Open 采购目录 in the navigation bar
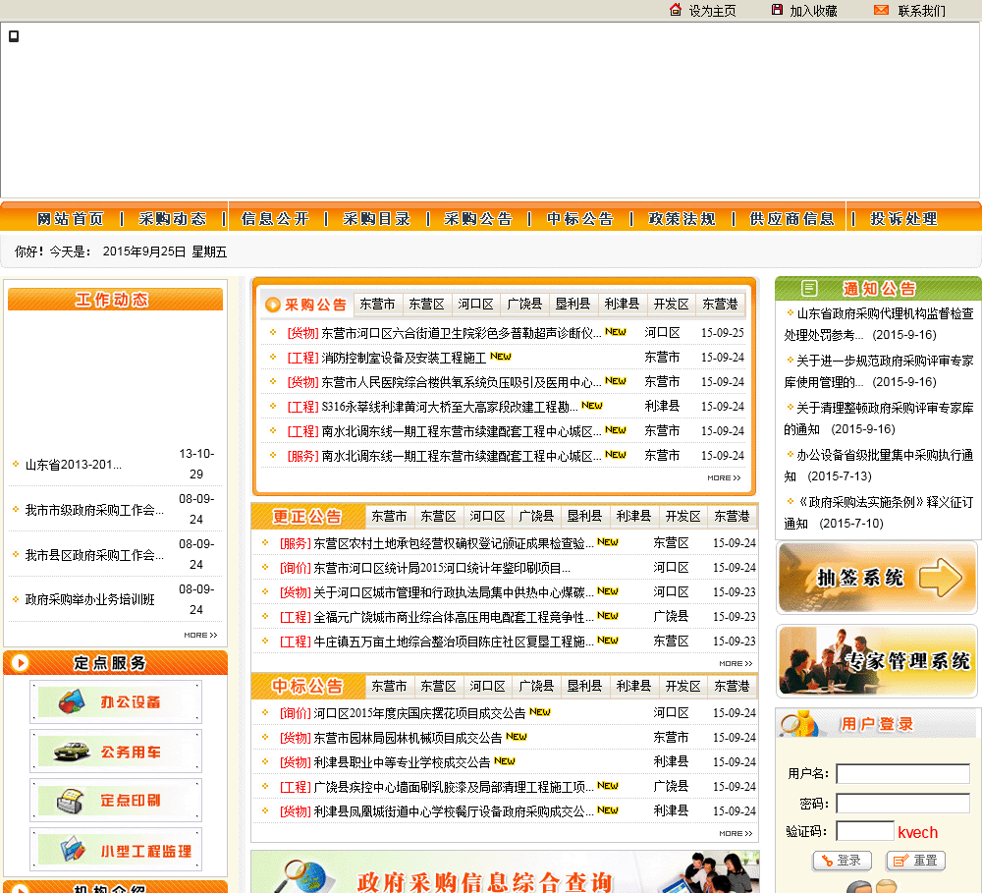982x893 pixels. point(377,219)
